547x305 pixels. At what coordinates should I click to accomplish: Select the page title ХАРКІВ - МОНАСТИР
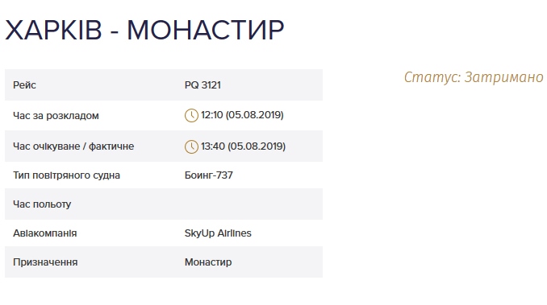click(x=144, y=31)
